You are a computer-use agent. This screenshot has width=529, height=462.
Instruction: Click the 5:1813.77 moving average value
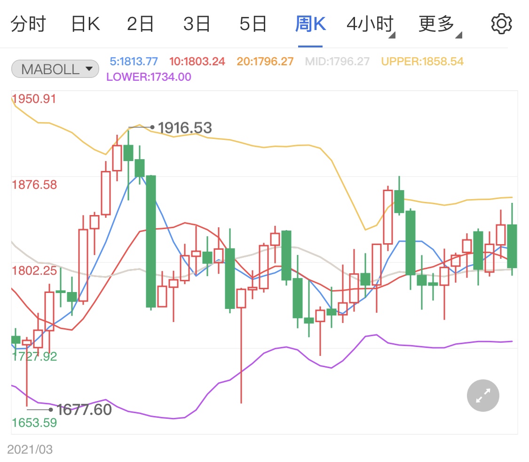pyautogui.click(x=134, y=62)
